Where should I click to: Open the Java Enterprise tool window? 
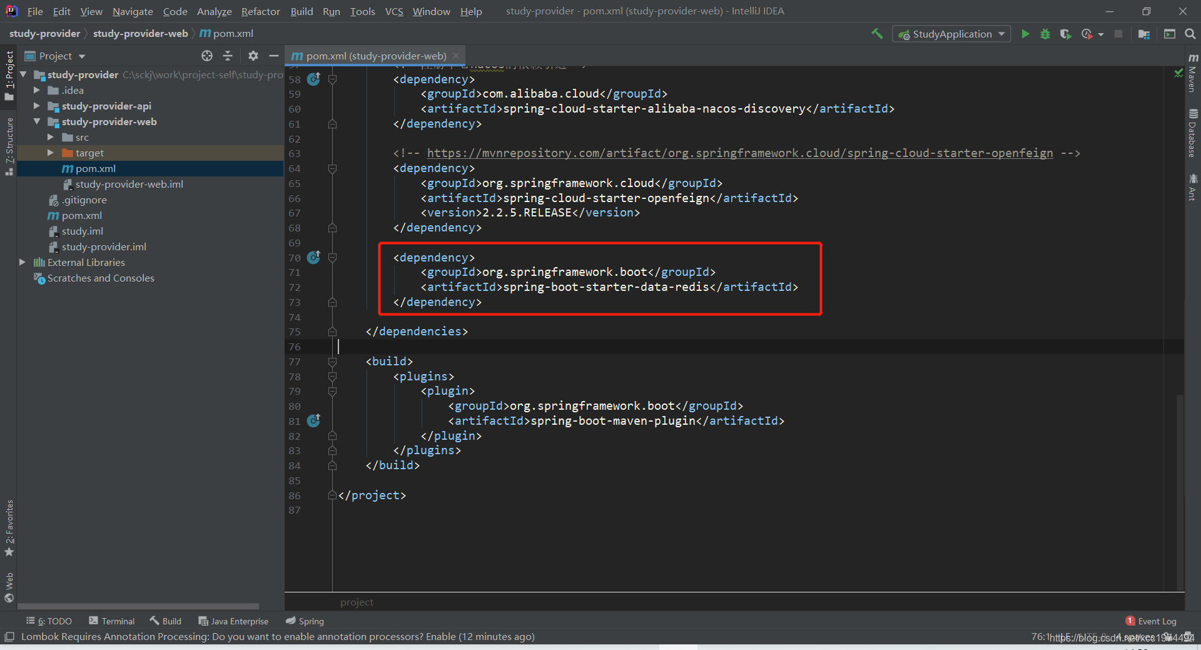click(x=233, y=621)
